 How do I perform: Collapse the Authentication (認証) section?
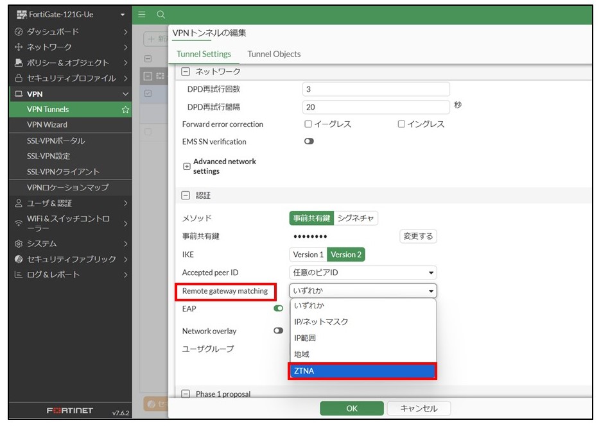point(186,196)
